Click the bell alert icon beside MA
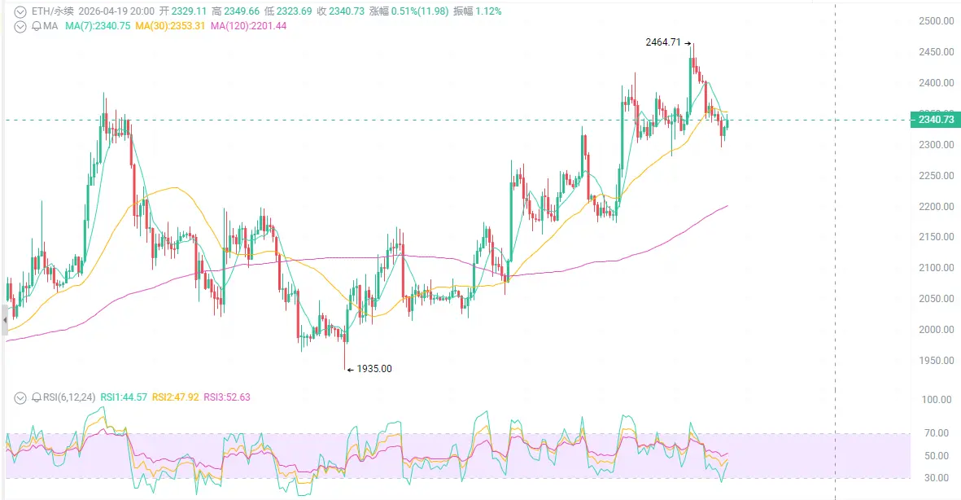 tap(36, 26)
